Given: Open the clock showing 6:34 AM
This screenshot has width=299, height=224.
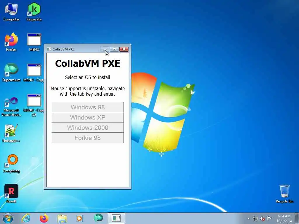Looking at the screenshot, I should (x=284, y=218).
